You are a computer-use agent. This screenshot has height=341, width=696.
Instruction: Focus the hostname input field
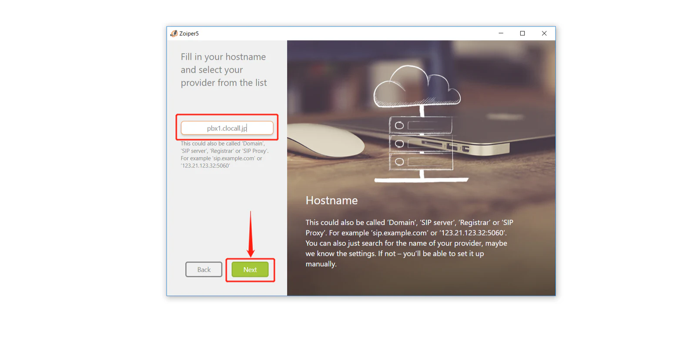[x=227, y=128]
